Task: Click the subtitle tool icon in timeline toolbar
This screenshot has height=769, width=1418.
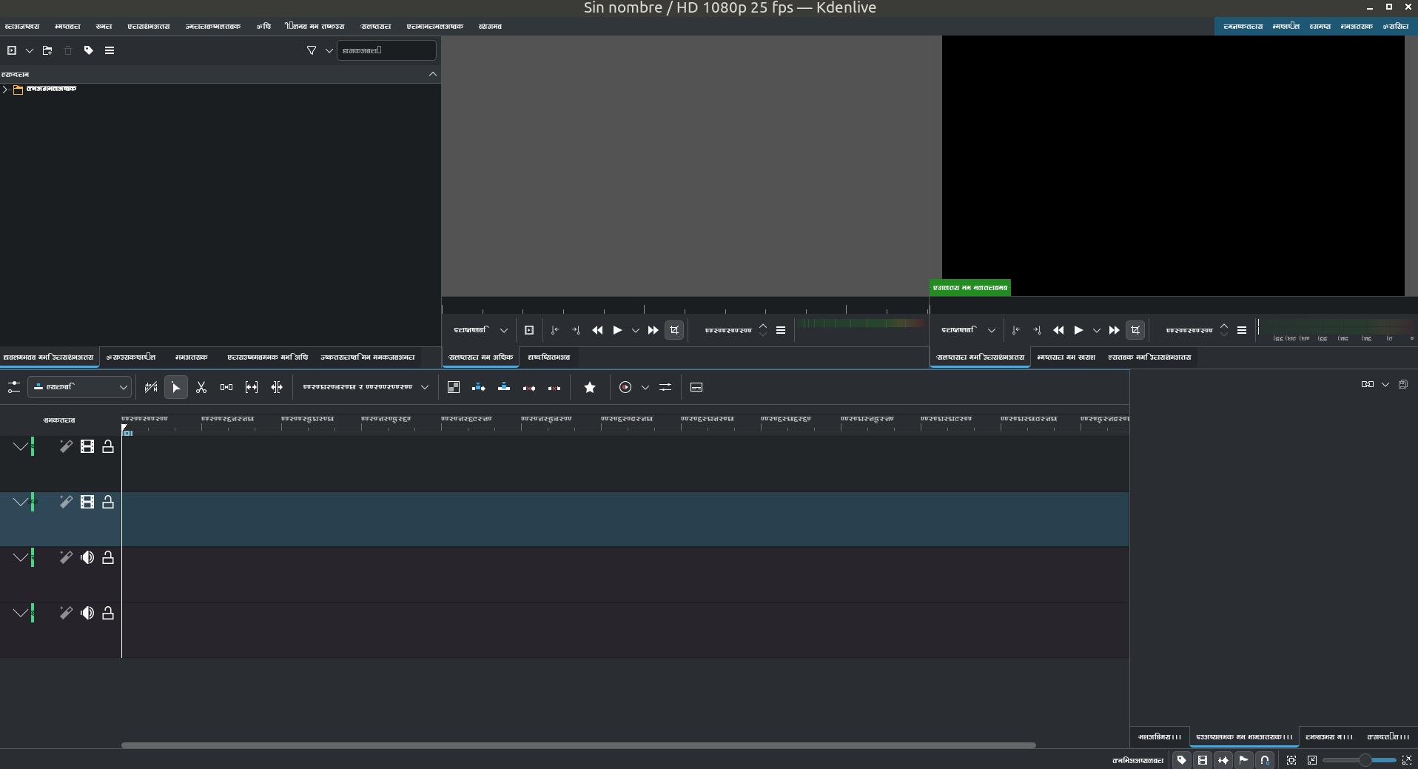Action: [x=696, y=387]
